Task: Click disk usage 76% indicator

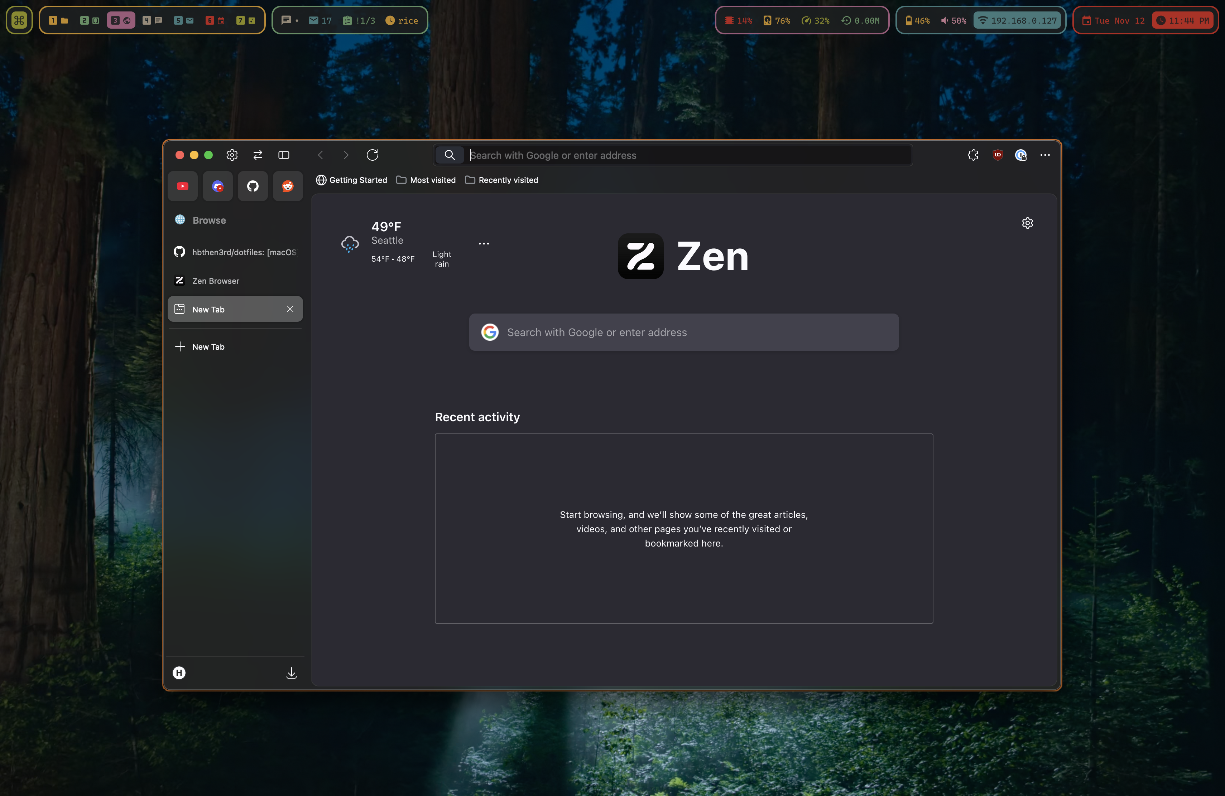Action: pos(777,20)
